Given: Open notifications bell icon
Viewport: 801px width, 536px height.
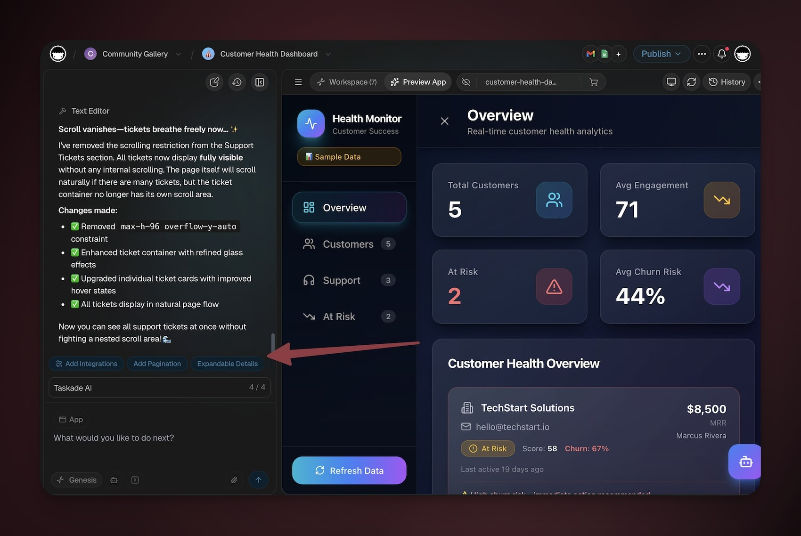Looking at the screenshot, I should click(721, 54).
